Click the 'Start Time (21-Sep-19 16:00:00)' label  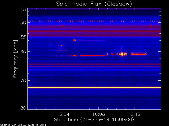point(94,119)
